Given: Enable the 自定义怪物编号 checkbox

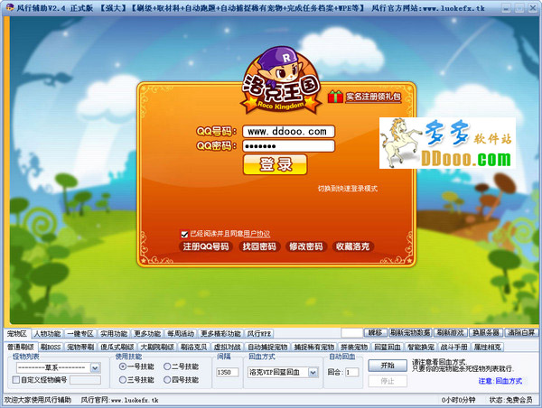Looking at the screenshot, I should [15, 380].
